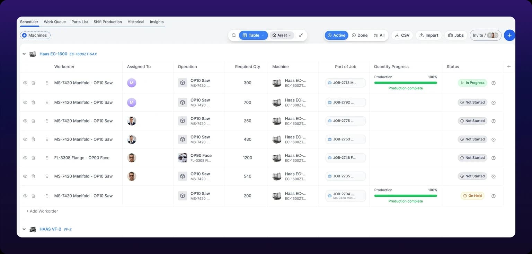The image size is (532, 254).
Task: Collapse the HAAS VF-2 group
Action: [24, 229]
